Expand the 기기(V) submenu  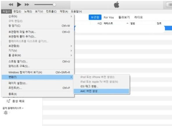[x=38, y=51]
